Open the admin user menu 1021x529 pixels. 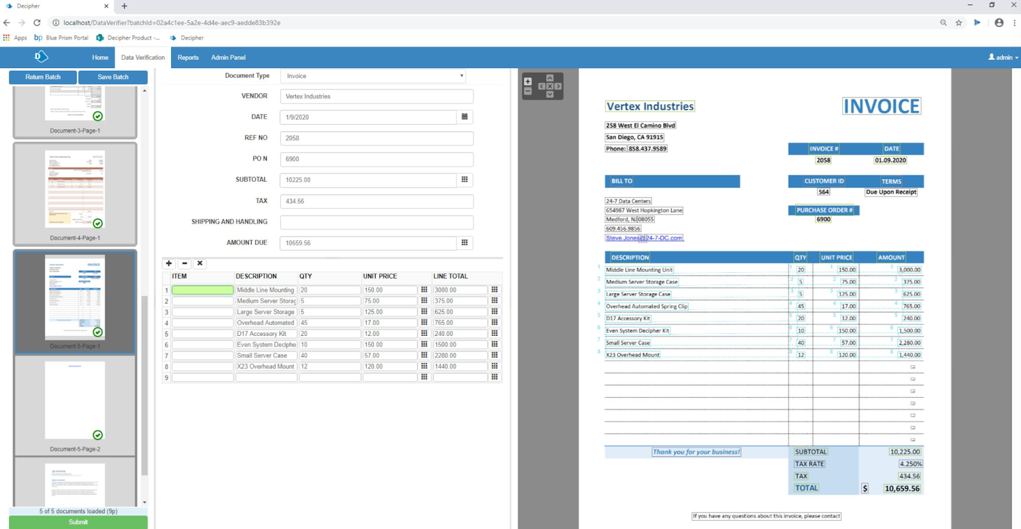[x=1003, y=57]
